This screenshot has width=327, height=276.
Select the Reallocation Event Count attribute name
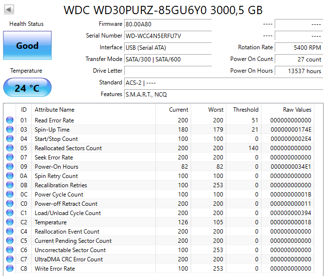(x=67, y=232)
